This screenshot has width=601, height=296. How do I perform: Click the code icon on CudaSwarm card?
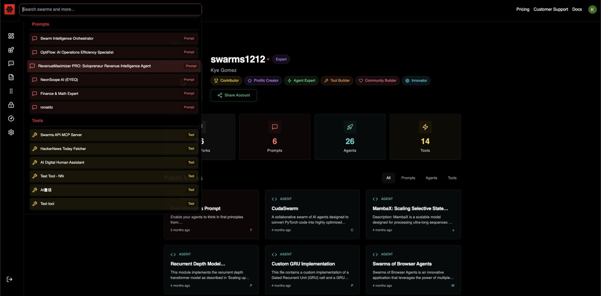274,199
